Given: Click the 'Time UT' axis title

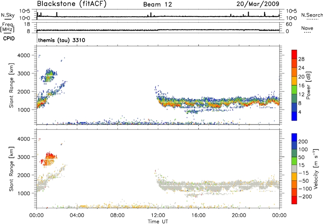Looking at the screenshot, I should (158, 222).
